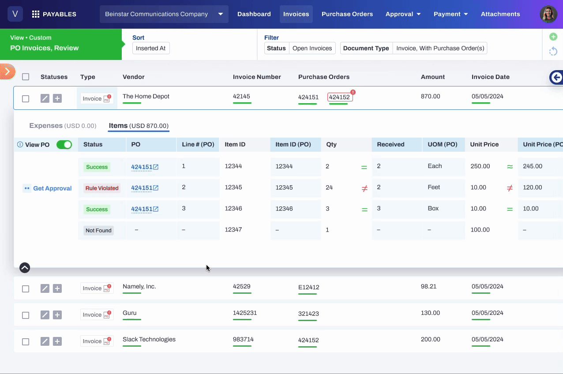Click vendor name Slack Technologies
563x374 pixels.
149,339
